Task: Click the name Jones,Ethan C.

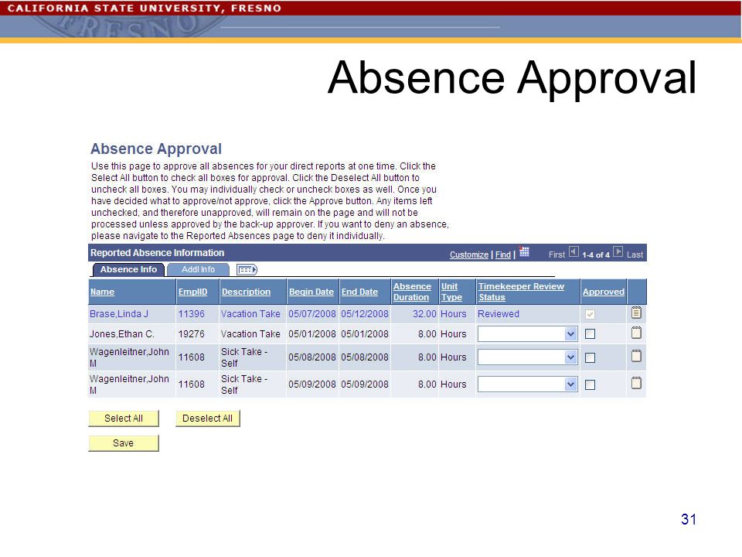Action: [x=122, y=334]
